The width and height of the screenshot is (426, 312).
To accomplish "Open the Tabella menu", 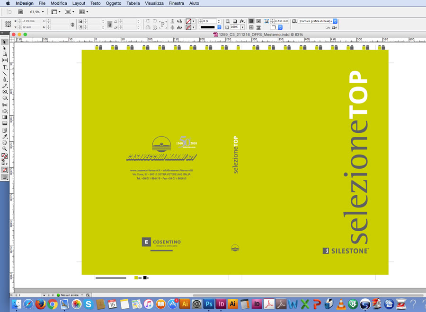I will [133, 3].
